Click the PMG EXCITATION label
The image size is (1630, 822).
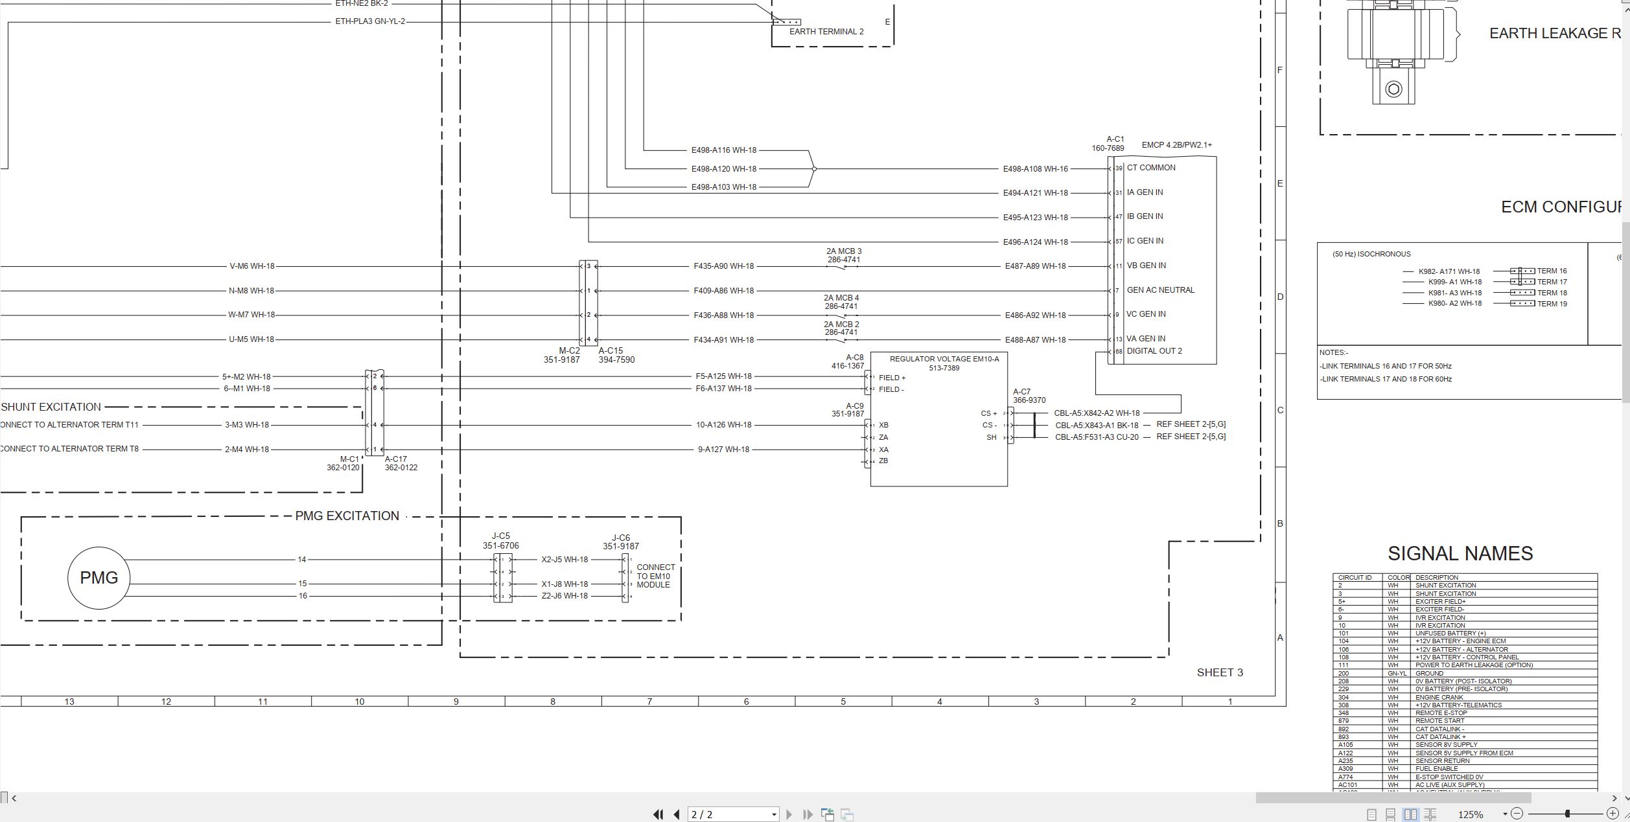(x=347, y=516)
